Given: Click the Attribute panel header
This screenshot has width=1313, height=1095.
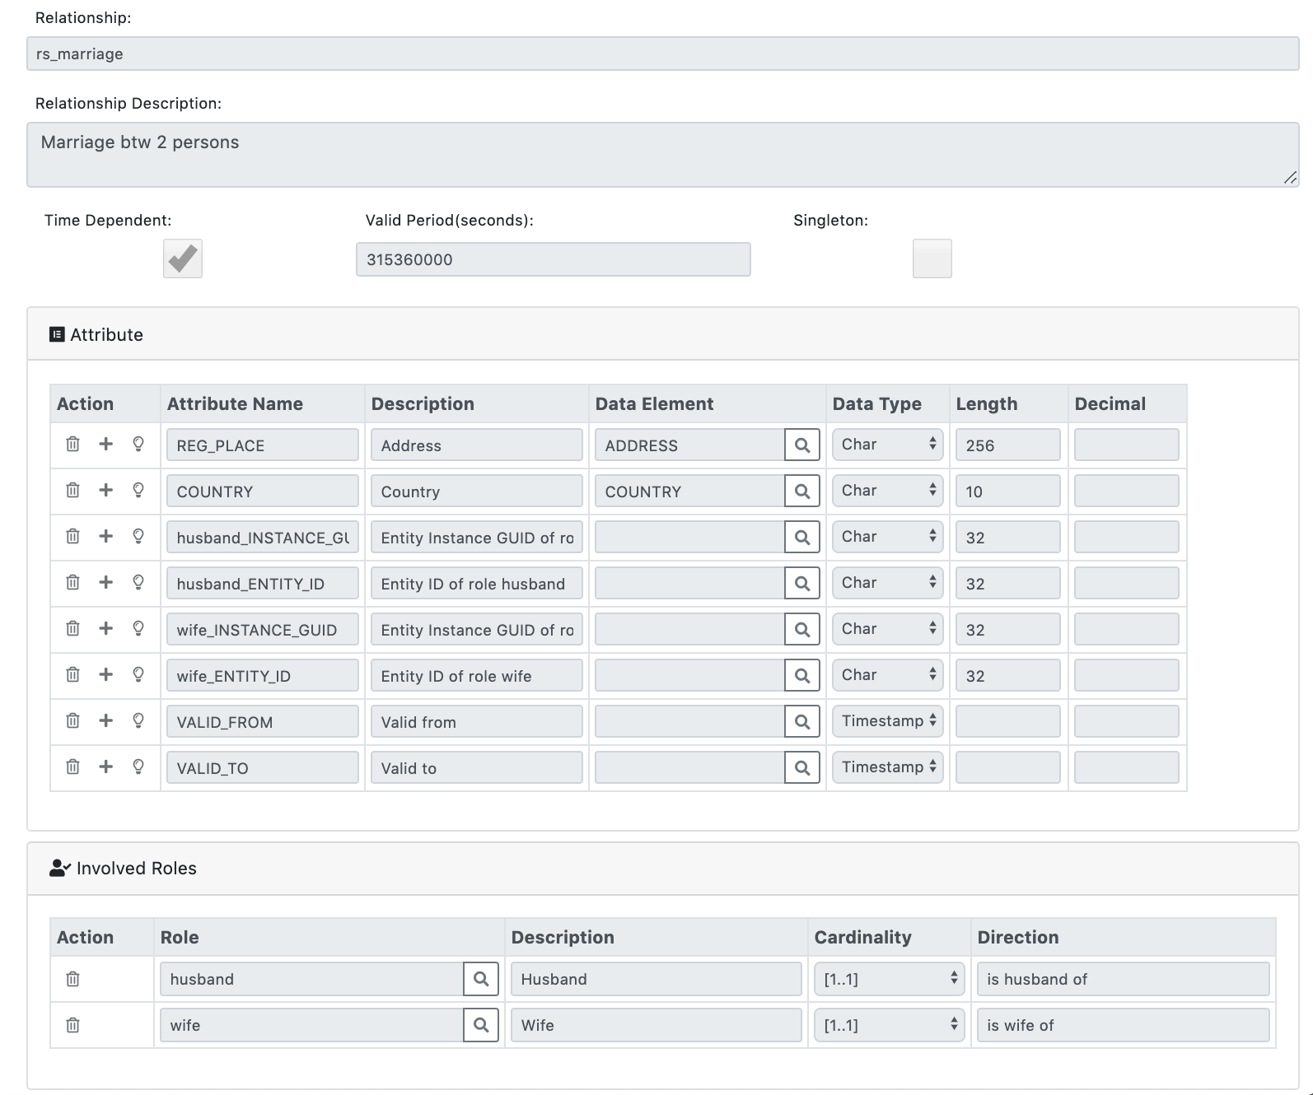Looking at the screenshot, I should click(106, 334).
